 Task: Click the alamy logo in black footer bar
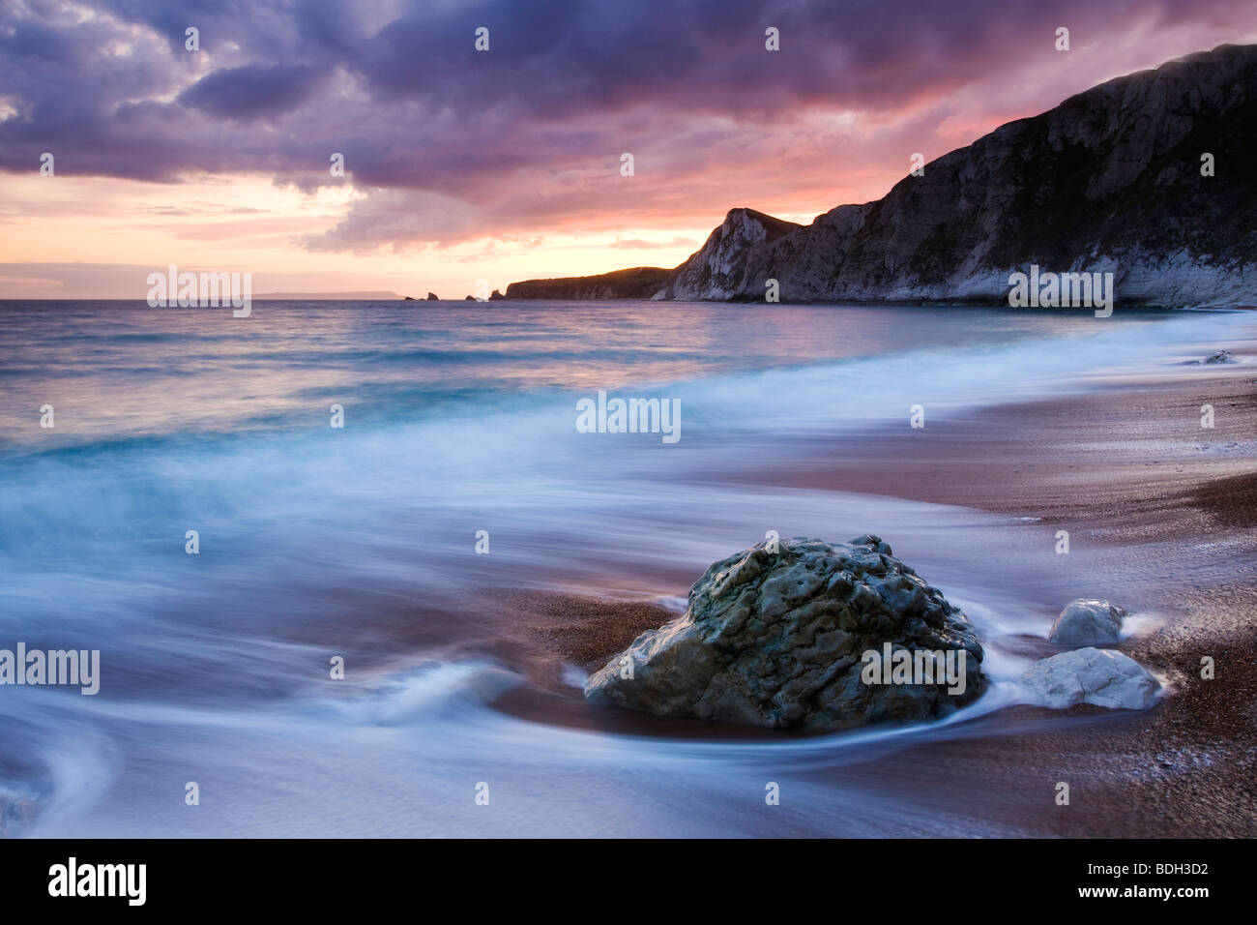pyautogui.click(x=97, y=881)
